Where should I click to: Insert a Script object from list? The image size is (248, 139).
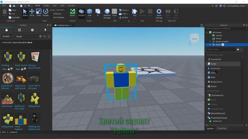(223, 64)
